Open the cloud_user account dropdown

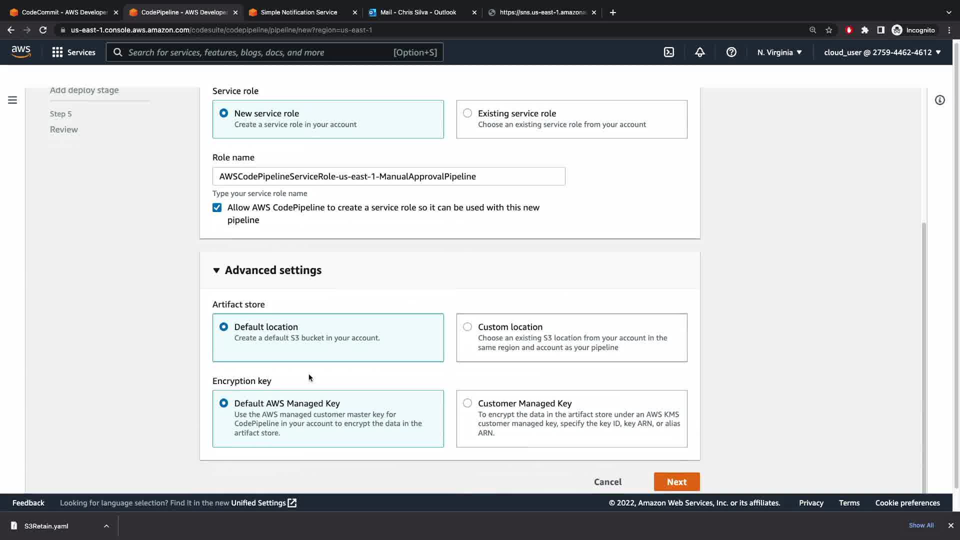882,52
